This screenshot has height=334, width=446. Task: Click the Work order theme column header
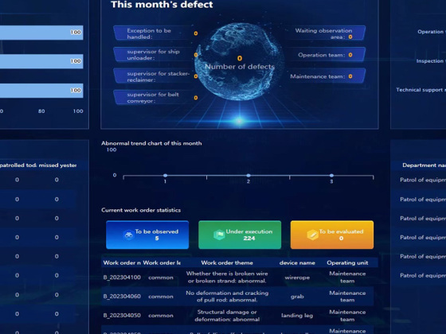point(227,262)
